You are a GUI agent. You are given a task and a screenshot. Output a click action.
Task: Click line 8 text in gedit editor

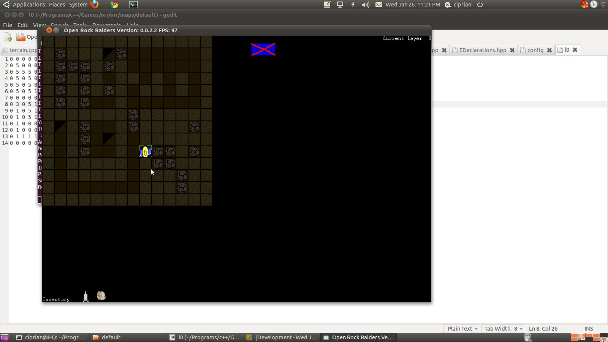tap(24, 104)
